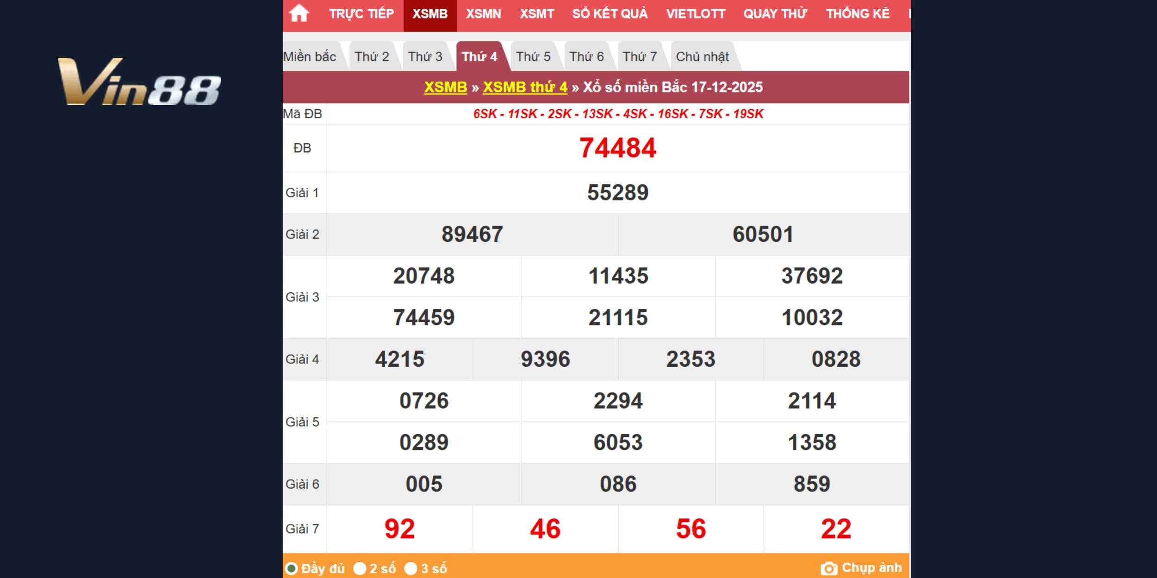Screen dimensions: 1157x578
Task: Select the Miền bắc tab
Action: pos(310,56)
